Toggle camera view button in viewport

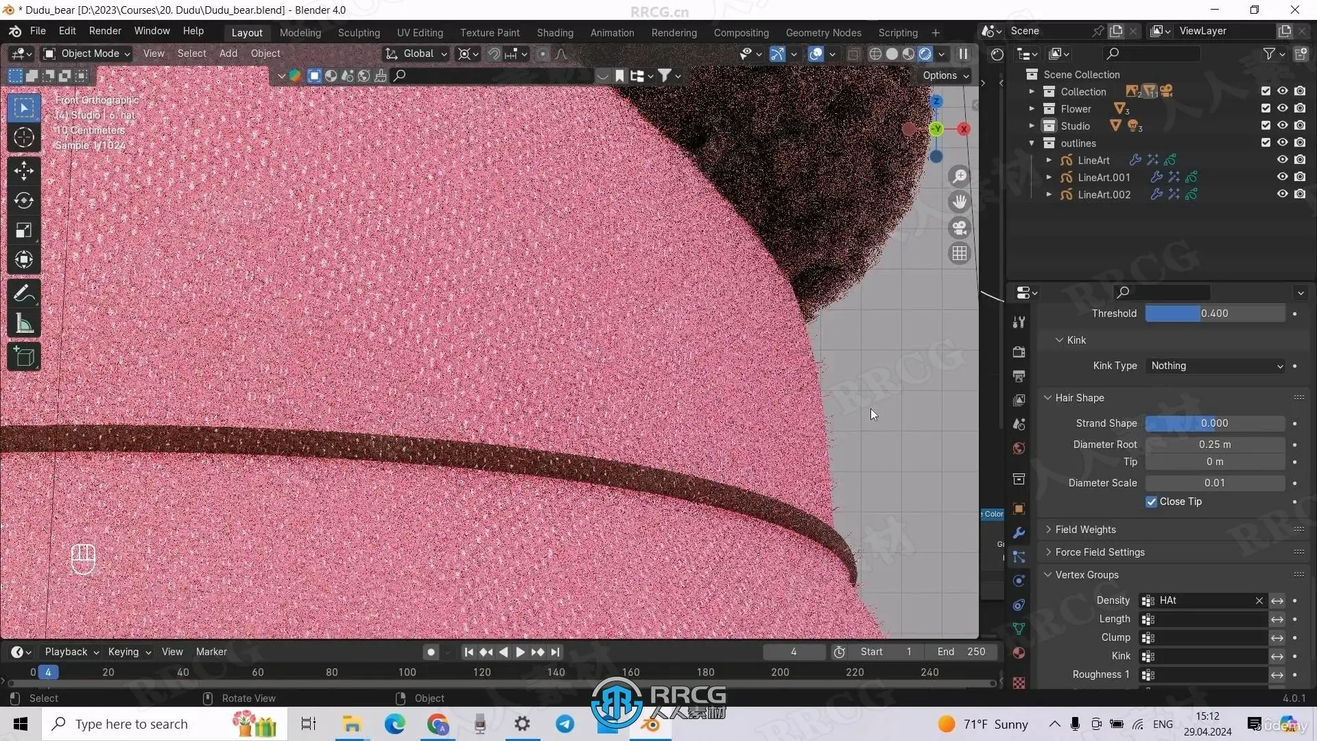959,228
